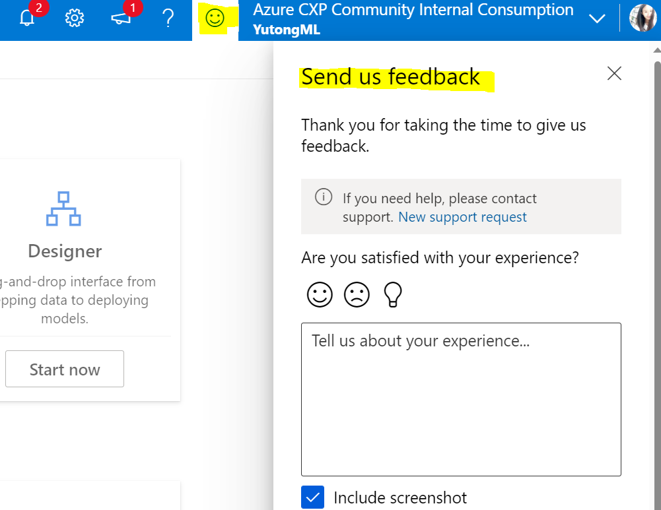The width and height of the screenshot is (661, 510).
Task: Click the announcements megaphone icon
Action: point(122,18)
